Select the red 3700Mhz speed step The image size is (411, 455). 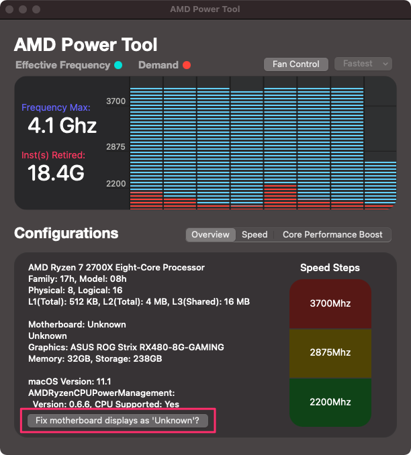[330, 304]
